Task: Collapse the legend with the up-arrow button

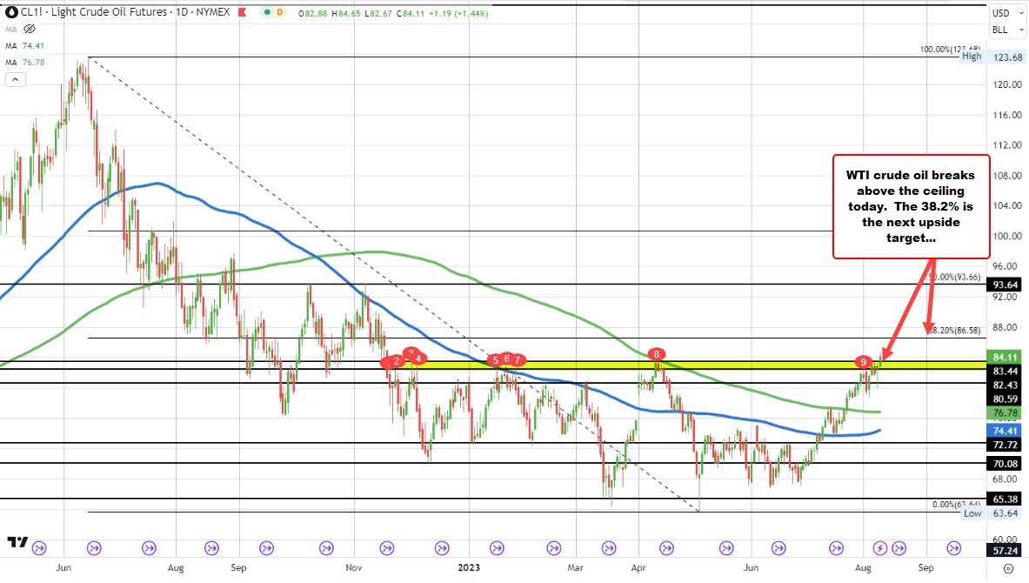Action: (x=15, y=79)
